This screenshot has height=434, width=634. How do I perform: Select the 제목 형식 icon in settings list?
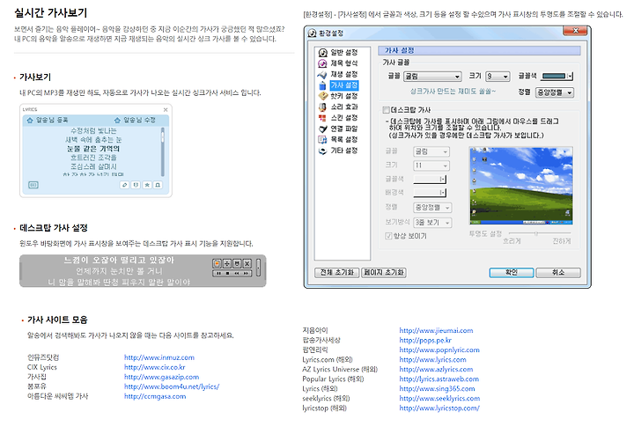[322, 63]
